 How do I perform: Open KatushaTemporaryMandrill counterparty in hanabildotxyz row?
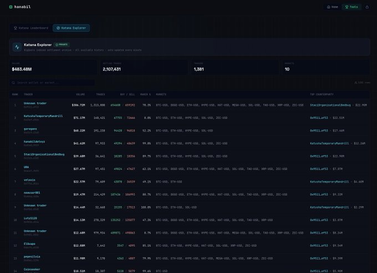point(329,143)
